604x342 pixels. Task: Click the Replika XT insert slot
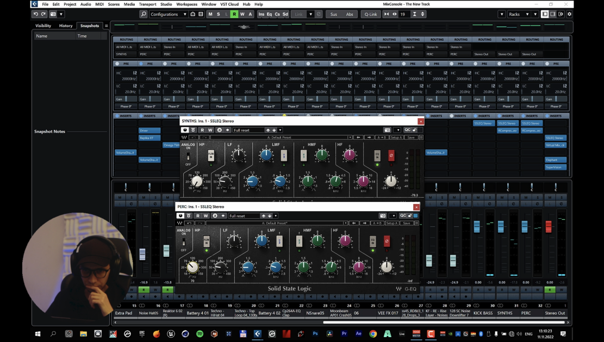(x=150, y=138)
